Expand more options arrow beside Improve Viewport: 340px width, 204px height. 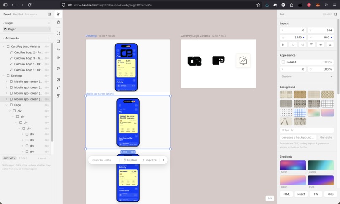click(x=164, y=160)
